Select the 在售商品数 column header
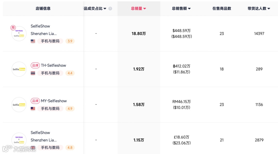Image resolution: width=278 pixels, height=154 pixels. click(222, 8)
